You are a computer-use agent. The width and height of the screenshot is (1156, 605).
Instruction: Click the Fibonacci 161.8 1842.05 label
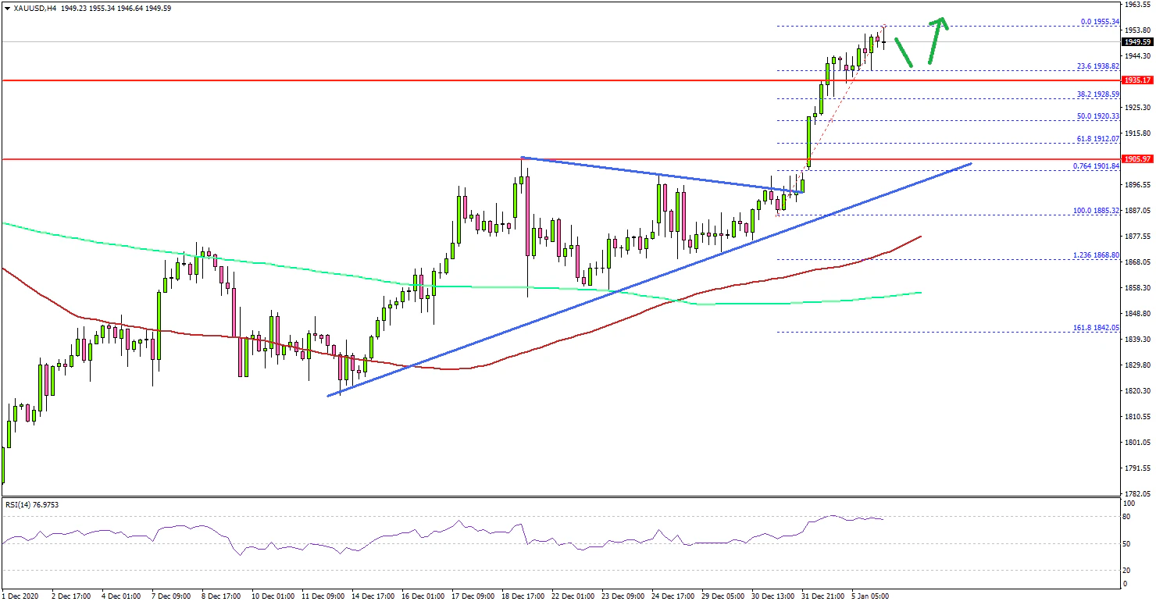1100,328
